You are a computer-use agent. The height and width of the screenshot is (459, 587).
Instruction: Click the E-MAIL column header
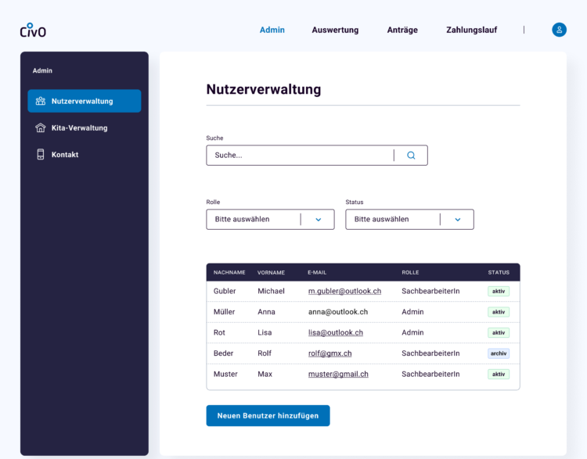click(317, 272)
